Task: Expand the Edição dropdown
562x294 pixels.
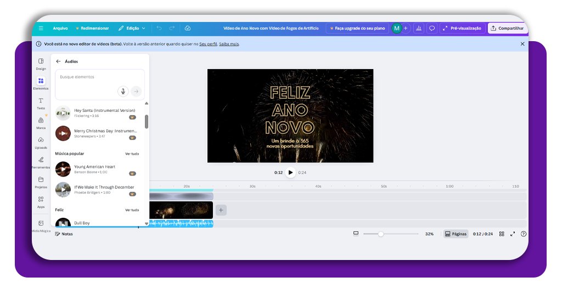Action: pos(132,29)
